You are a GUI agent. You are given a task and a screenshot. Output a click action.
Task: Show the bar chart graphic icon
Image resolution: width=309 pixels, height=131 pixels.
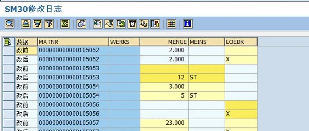pyautogui.click(x=155, y=24)
